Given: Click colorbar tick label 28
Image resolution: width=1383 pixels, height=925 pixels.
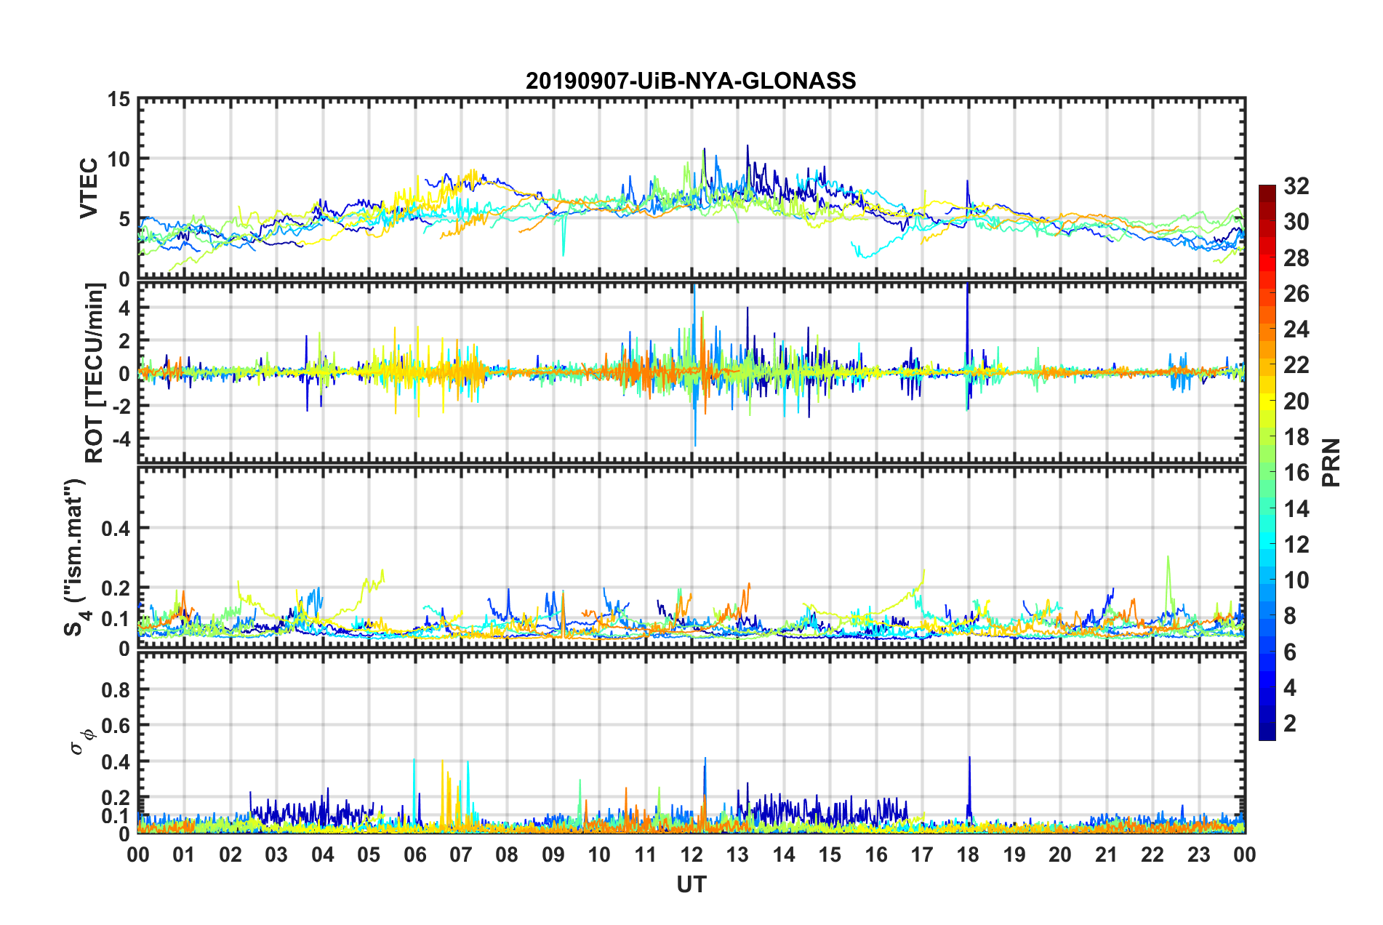Looking at the screenshot, I should [1296, 258].
